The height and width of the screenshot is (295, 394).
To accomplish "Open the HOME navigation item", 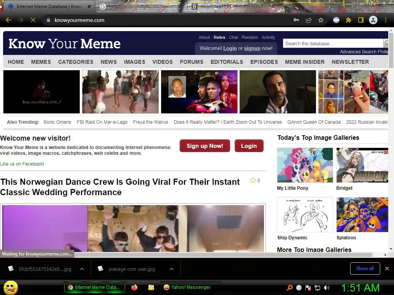I will point(16,62).
